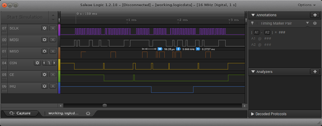Viewport: 322px width, 126px height.
Task: Click the horizontal scrollbar thumb
Action: pos(105,106)
